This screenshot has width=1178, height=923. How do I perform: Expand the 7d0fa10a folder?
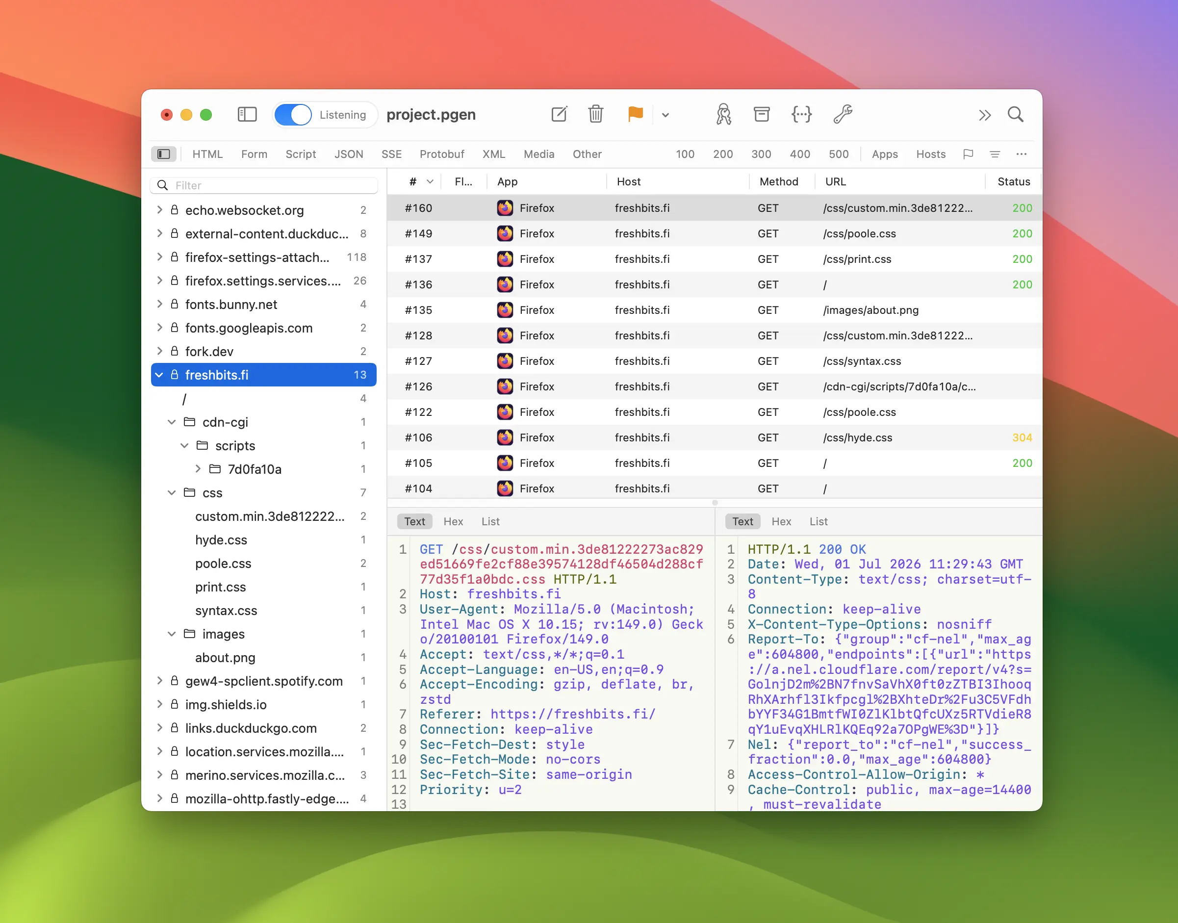[198, 469]
